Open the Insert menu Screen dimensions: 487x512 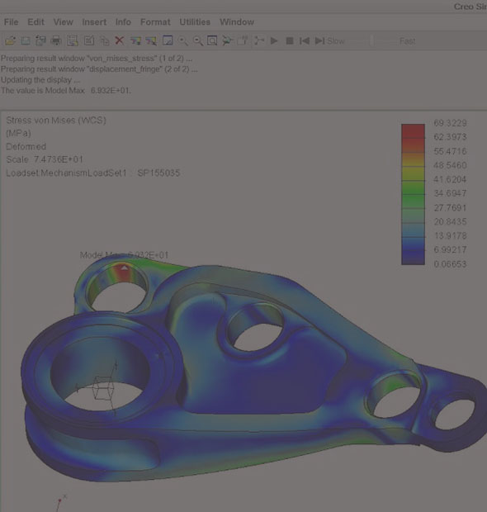(94, 21)
